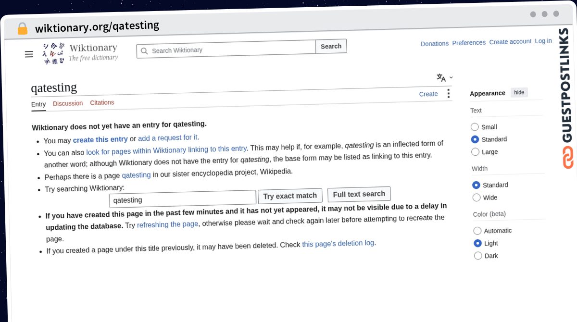Open the language translate icon
Image resolution: width=577 pixels, height=322 pixels.
pyautogui.click(x=441, y=77)
